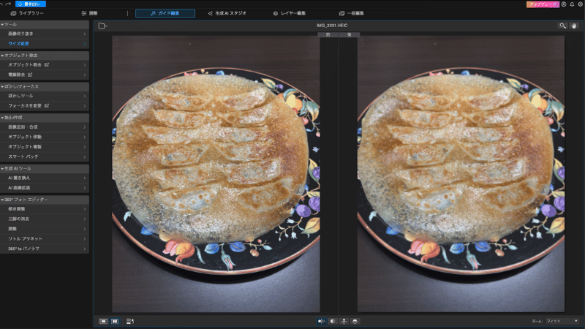The width and height of the screenshot is (585, 329).
Task: Open the folder dropdown above the canvas
Action: click(x=102, y=26)
